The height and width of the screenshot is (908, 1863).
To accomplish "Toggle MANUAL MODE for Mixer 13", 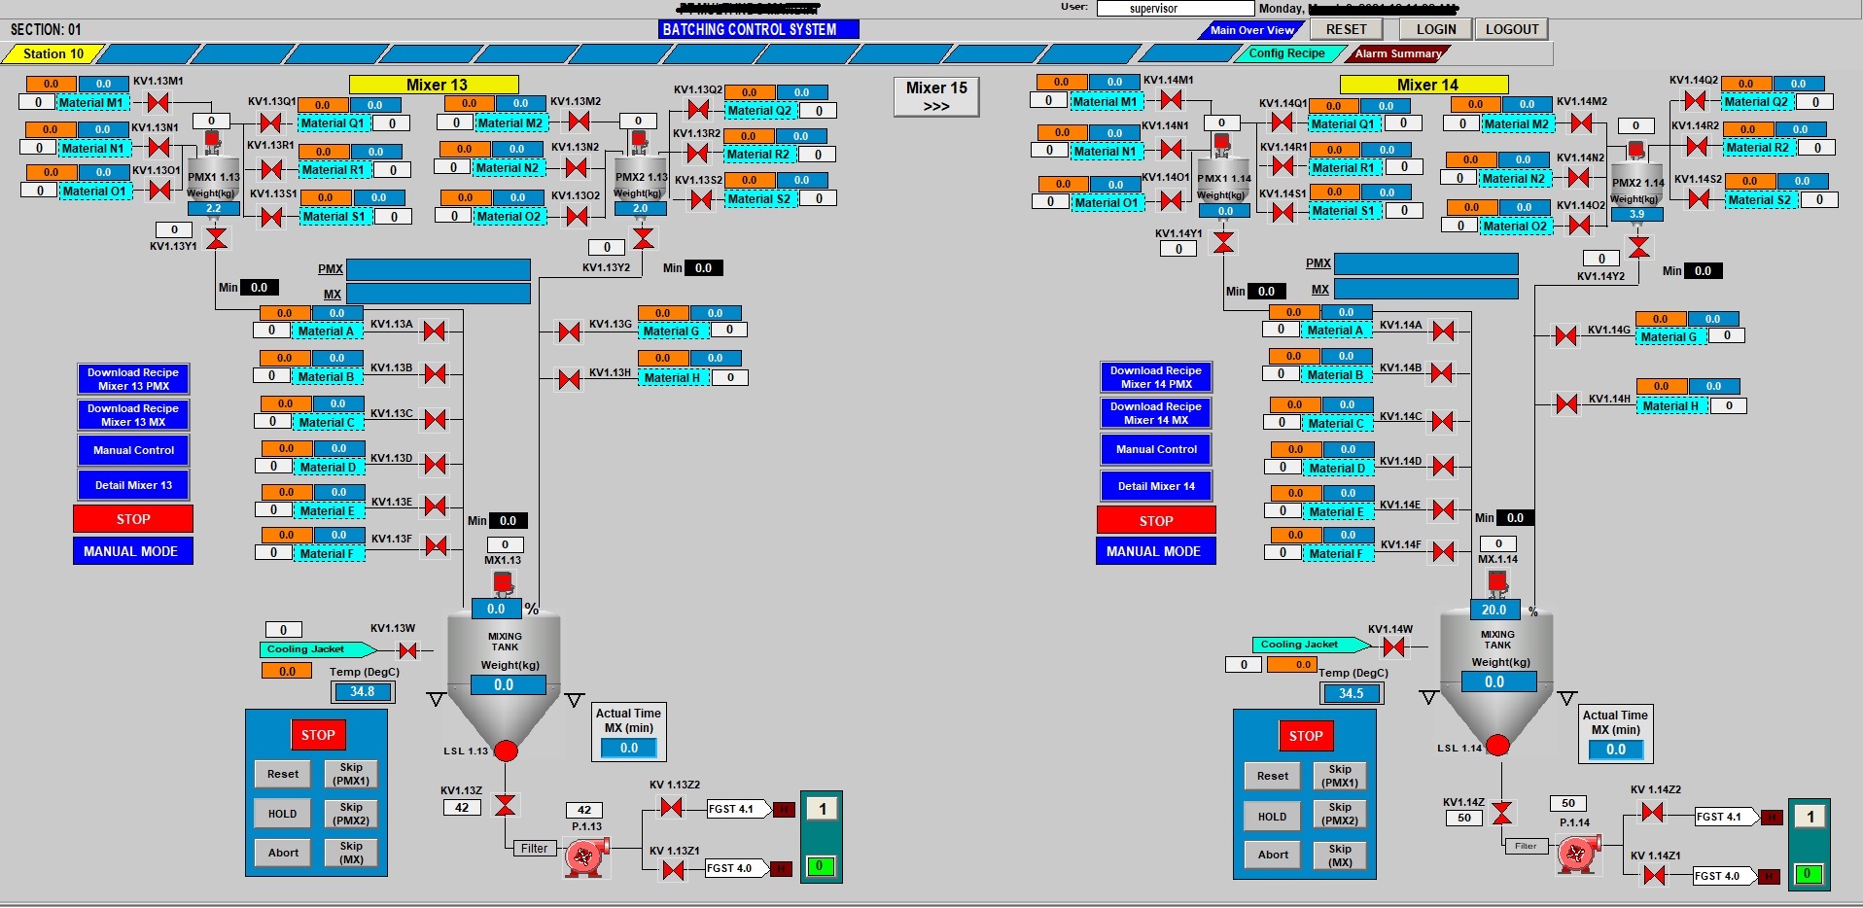I will pos(132,551).
